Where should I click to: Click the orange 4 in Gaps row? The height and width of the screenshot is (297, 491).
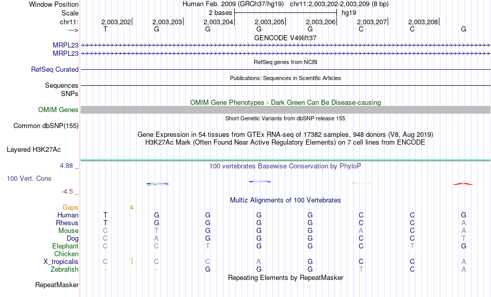[131, 208]
